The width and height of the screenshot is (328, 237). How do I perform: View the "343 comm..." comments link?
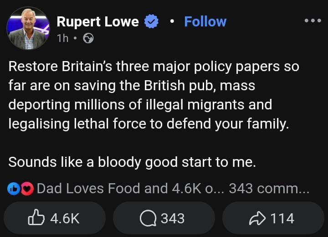click(269, 188)
